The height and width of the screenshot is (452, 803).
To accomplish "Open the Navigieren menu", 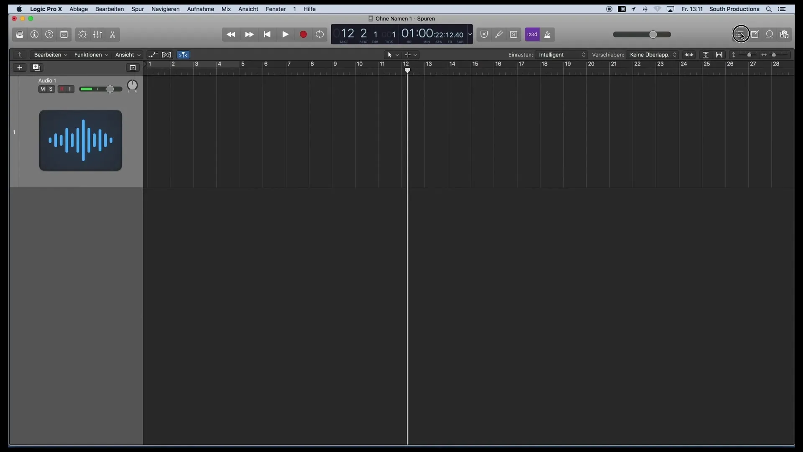I will pos(166,9).
